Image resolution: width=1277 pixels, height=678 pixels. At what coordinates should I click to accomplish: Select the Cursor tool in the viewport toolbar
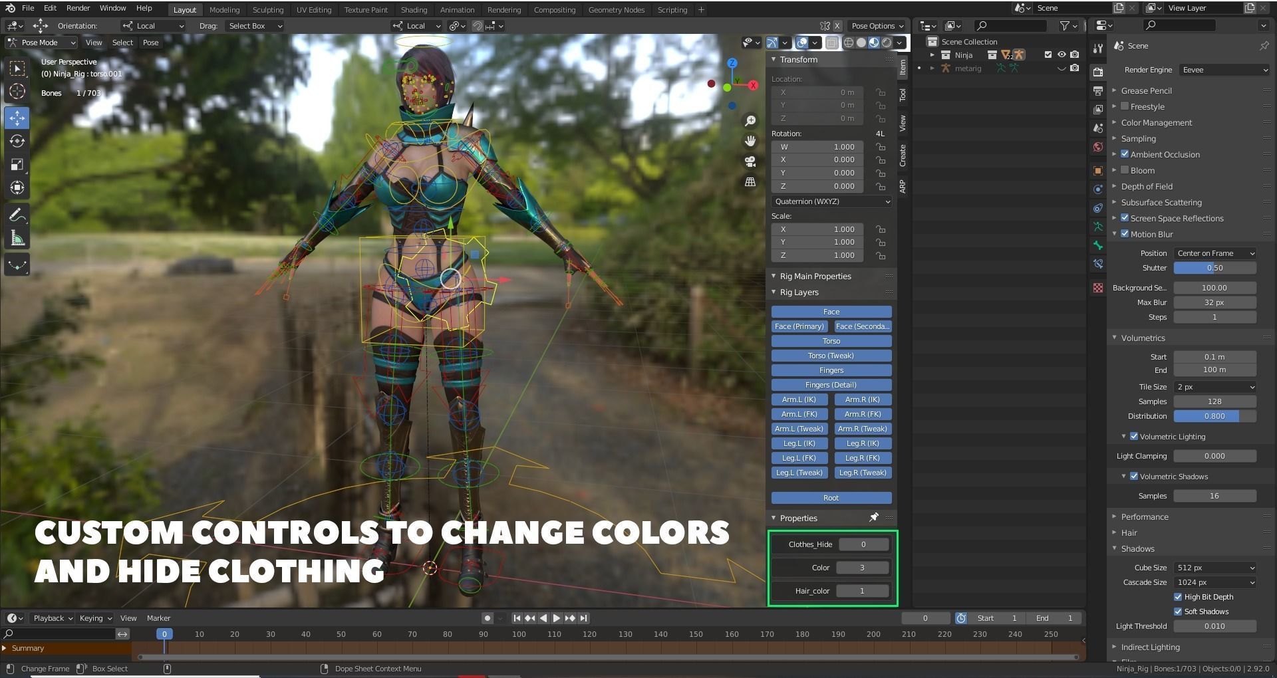(17, 92)
